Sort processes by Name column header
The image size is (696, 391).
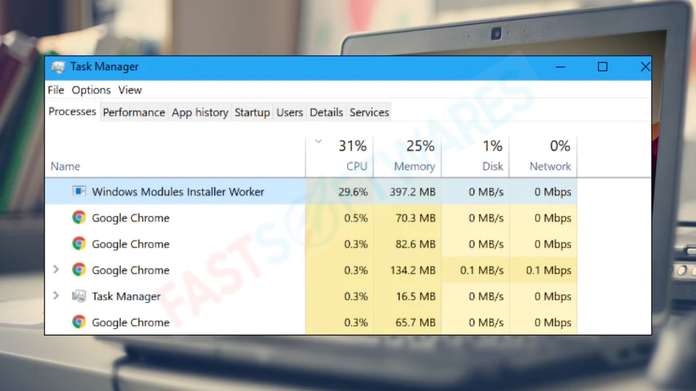(65, 166)
